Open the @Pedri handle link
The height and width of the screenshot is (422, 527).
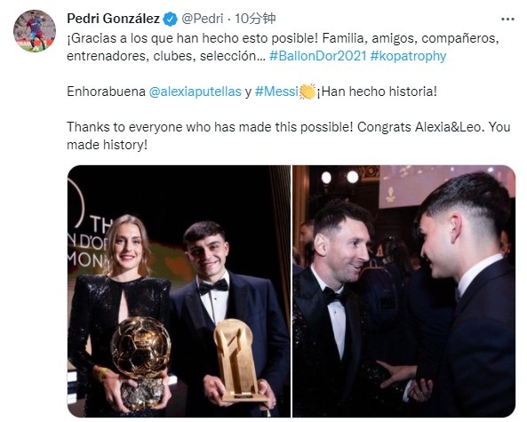pos(203,19)
